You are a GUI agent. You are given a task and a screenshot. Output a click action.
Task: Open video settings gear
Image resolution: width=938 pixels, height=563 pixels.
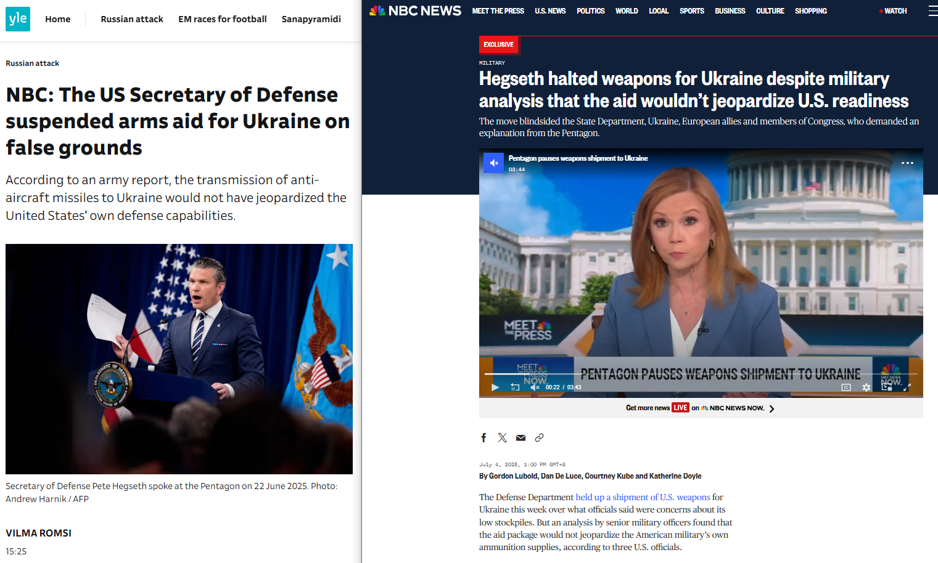866,387
